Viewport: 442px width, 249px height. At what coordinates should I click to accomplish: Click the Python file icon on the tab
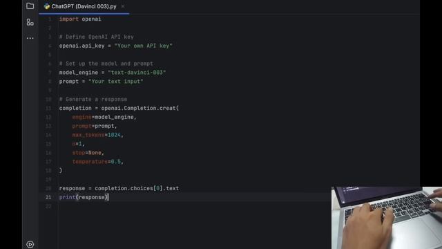tap(47, 6)
